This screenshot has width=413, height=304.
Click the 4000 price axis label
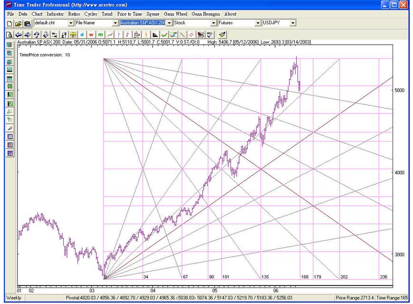[x=399, y=172]
